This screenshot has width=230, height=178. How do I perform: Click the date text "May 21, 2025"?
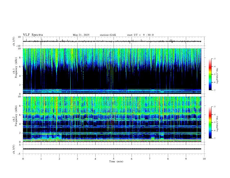point(81,35)
